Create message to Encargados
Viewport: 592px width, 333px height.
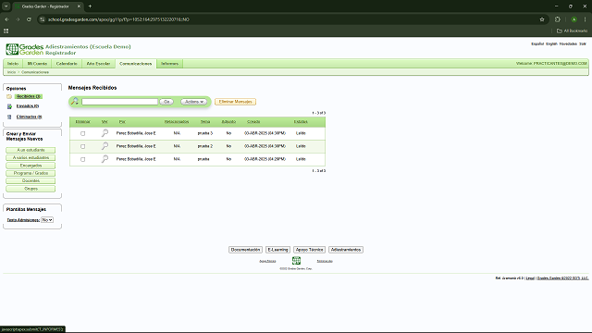point(31,166)
